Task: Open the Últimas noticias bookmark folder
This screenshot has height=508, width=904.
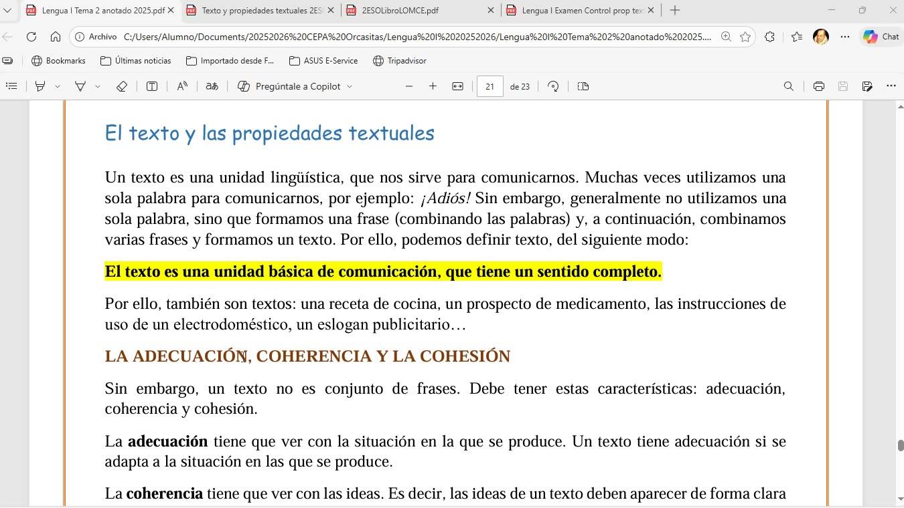Action: tap(135, 61)
